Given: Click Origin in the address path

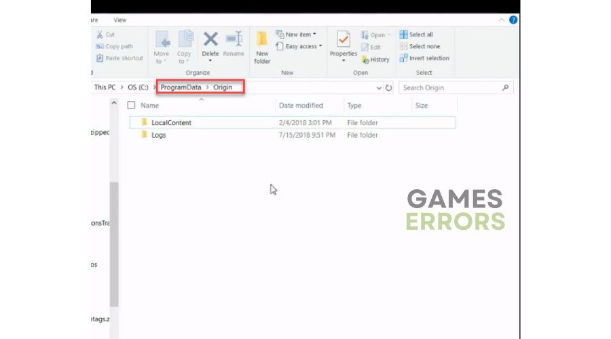Looking at the screenshot, I should pyautogui.click(x=223, y=87).
